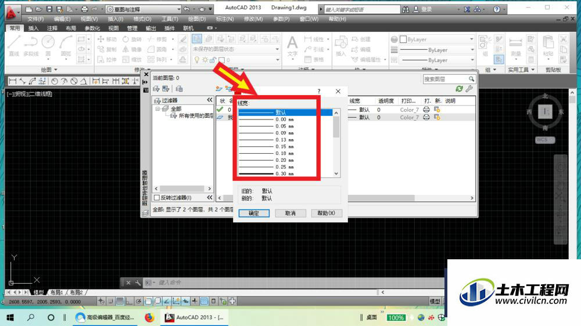Click the 取消 button in lineweight dialog
Image resolution: width=581 pixels, height=326 pixels.
coord(290,213)
